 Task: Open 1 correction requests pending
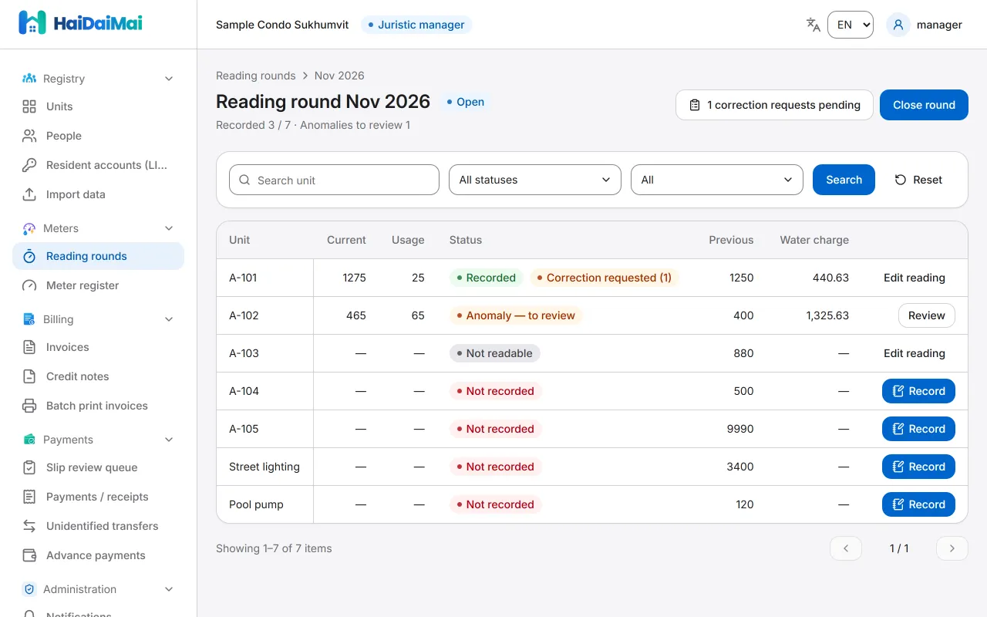click(x=774, y=105)
